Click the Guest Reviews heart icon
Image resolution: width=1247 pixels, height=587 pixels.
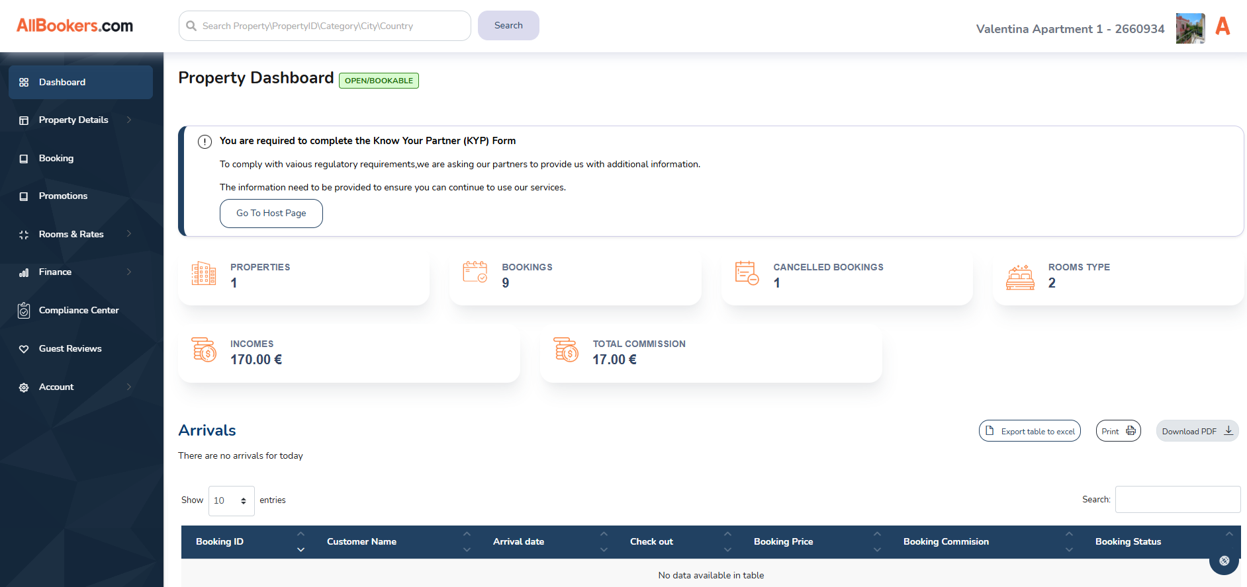[24, 349]
